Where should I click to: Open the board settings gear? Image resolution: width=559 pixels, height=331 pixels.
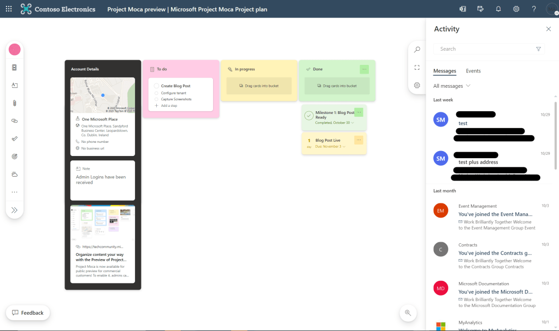[x=417, y=86]
